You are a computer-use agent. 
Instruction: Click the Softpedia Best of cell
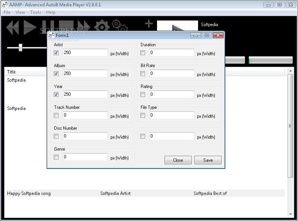[x=210, y=193]
